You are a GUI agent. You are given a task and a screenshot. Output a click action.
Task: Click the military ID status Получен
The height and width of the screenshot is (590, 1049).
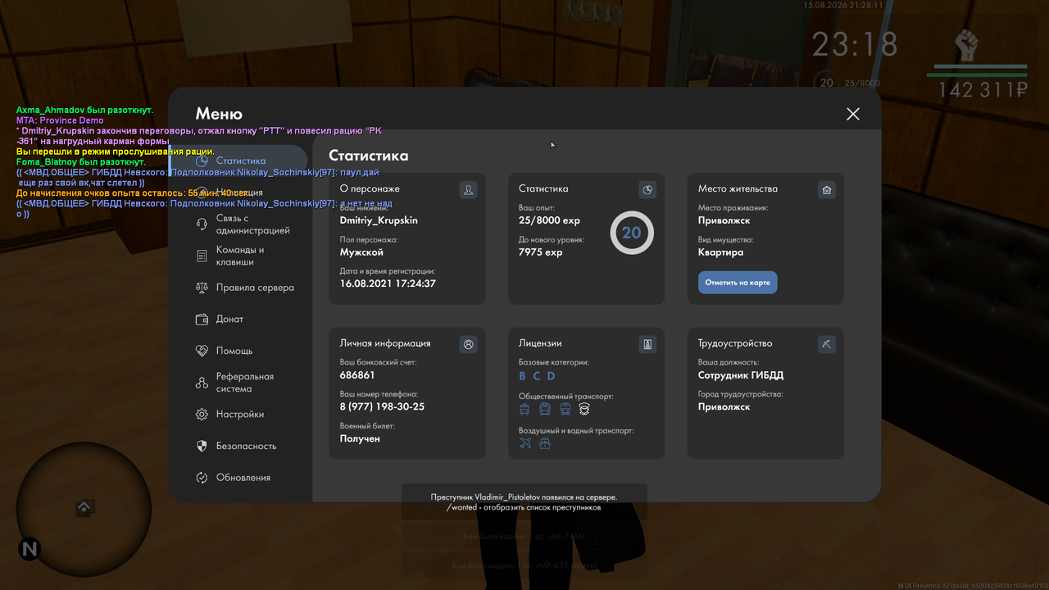360,438
